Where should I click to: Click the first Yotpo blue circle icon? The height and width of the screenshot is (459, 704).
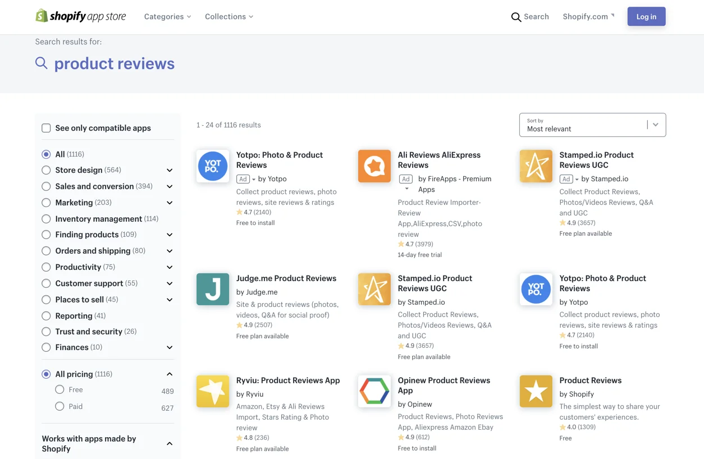213,166
